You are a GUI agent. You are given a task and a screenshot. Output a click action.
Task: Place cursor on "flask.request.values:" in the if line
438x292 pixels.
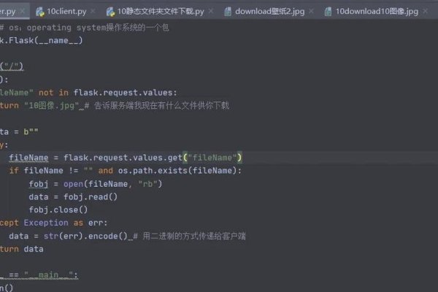[x=125, y=93]
